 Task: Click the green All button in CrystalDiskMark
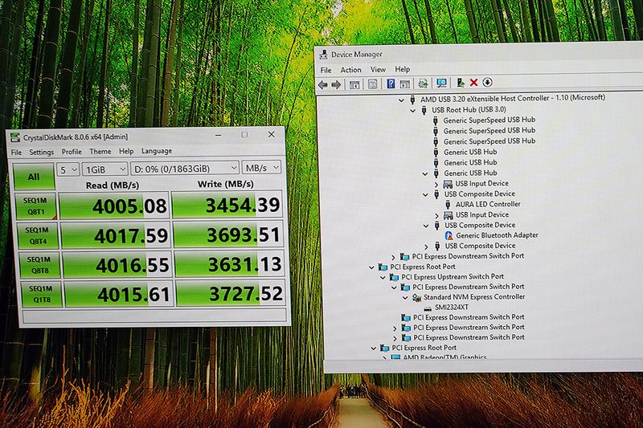(x=34, y=177)
